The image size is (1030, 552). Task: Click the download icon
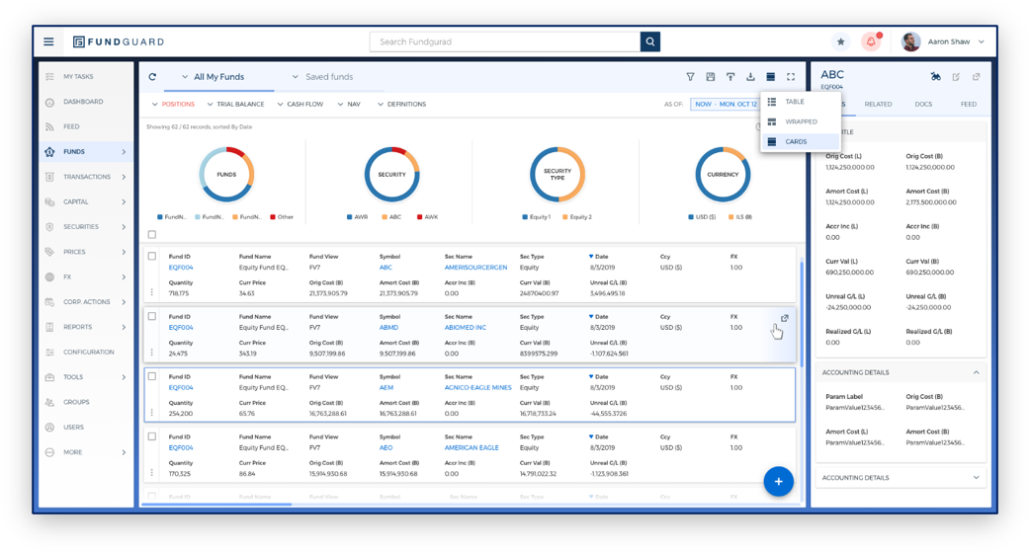tap(750, 77)
